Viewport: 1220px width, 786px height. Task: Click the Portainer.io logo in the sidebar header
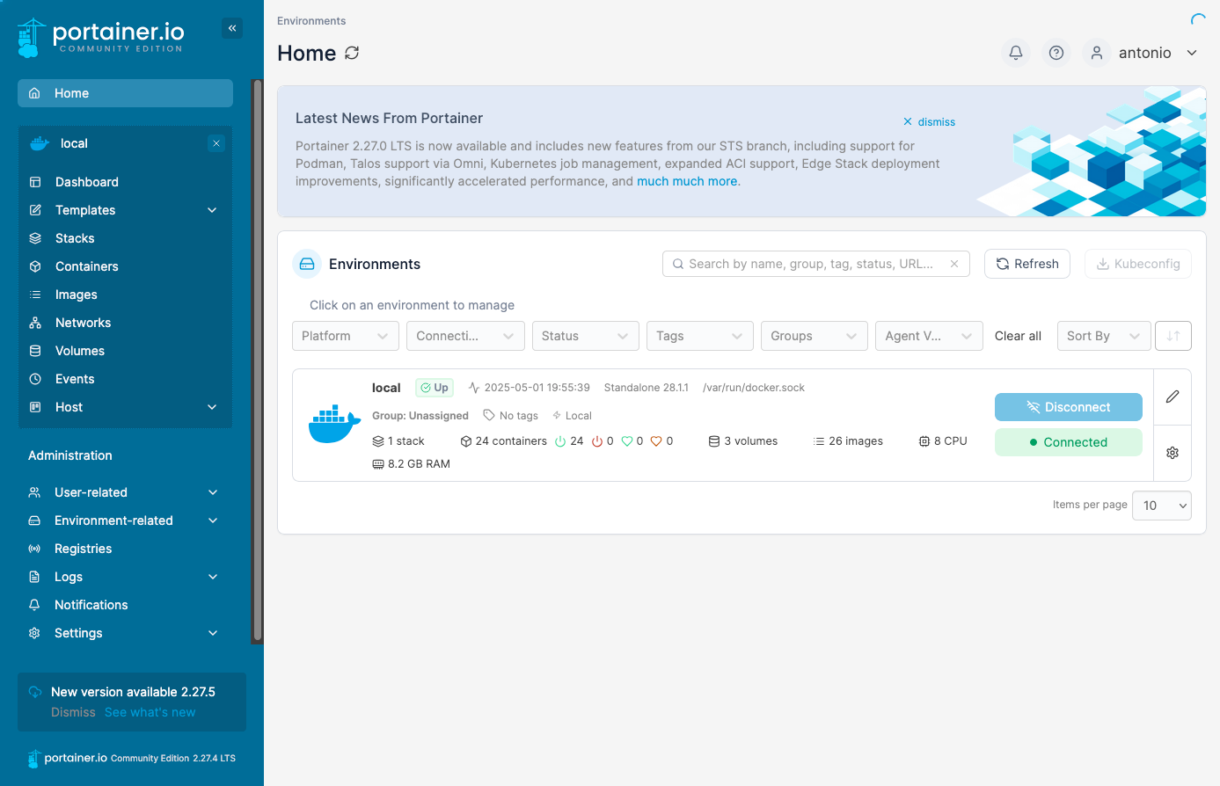(x=100, y=38)
